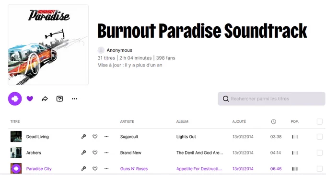Screen dimensions: 326x175
Task: Like the track Archers
Action: coord(95,153)
